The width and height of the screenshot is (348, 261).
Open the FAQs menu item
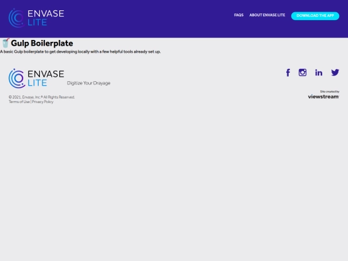click(239, 15)
